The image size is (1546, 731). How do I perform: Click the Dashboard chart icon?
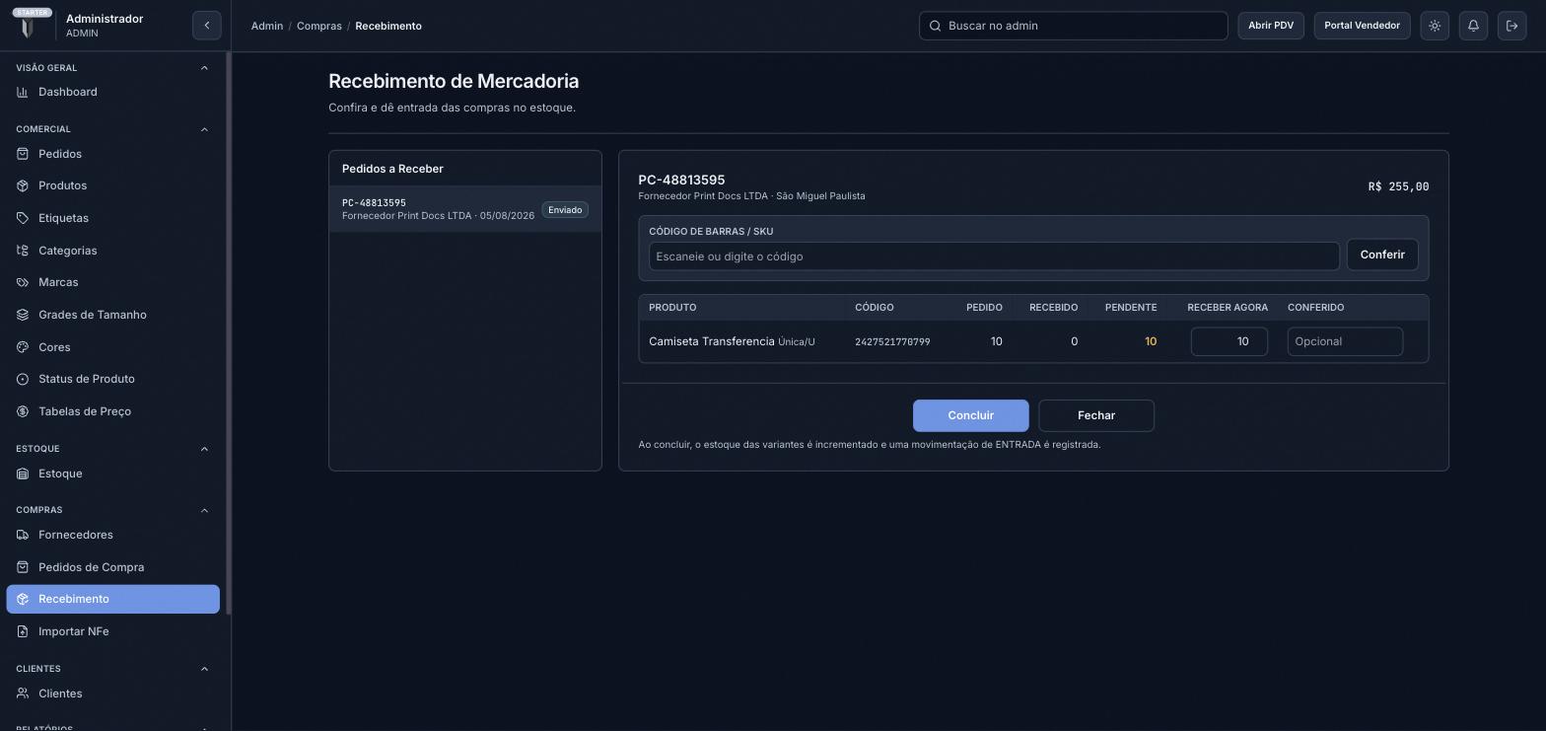pos(23,92)
